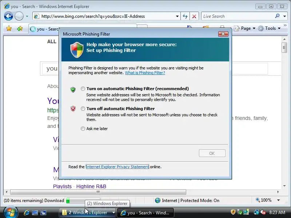
Task: Click the Internet zone globe icon
Action: [x=158, y=201]
